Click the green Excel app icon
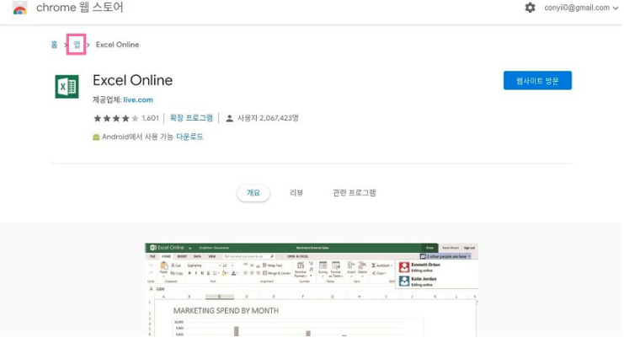 click(67, 86)
